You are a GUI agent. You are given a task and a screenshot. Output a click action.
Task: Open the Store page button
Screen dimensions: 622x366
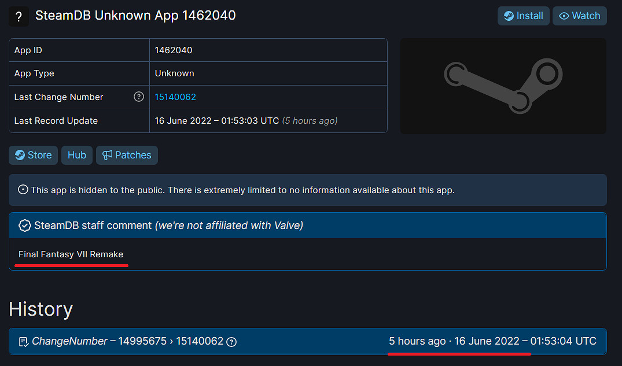[x=33, y=155]
